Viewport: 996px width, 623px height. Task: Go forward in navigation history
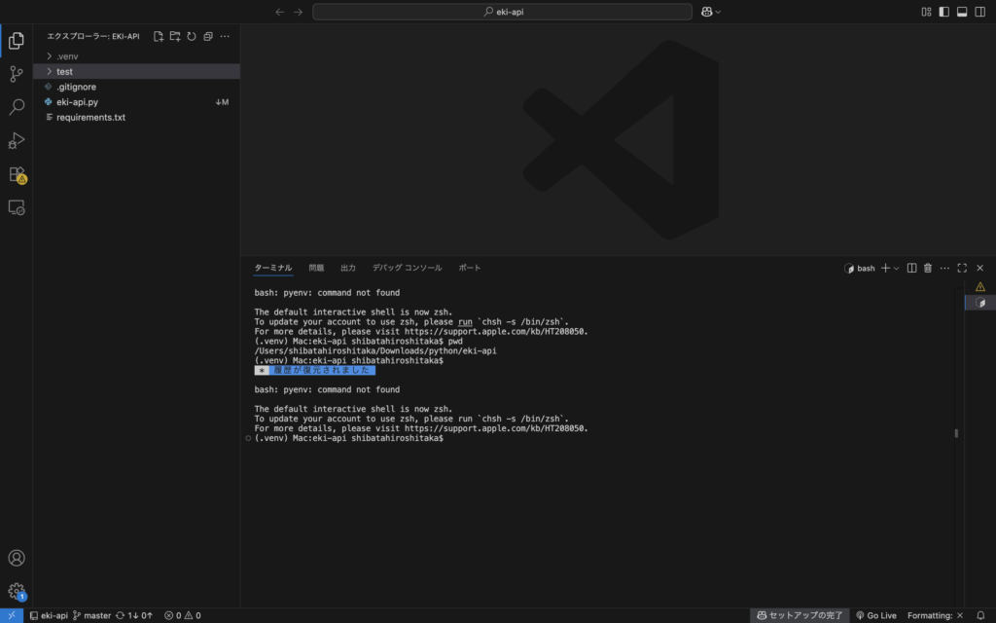tap(298, 12)
